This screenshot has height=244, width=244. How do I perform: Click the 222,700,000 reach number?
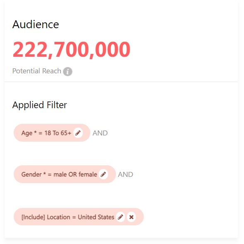[71, 50]
